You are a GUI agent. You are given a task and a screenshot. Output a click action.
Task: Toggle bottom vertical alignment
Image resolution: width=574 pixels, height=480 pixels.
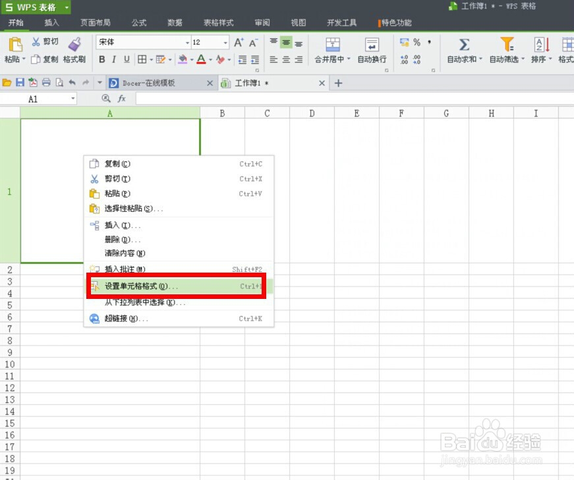pos(299,43)
